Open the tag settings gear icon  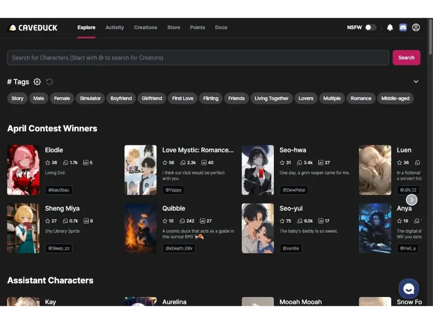pyautogui.click(x=37, y=82)
